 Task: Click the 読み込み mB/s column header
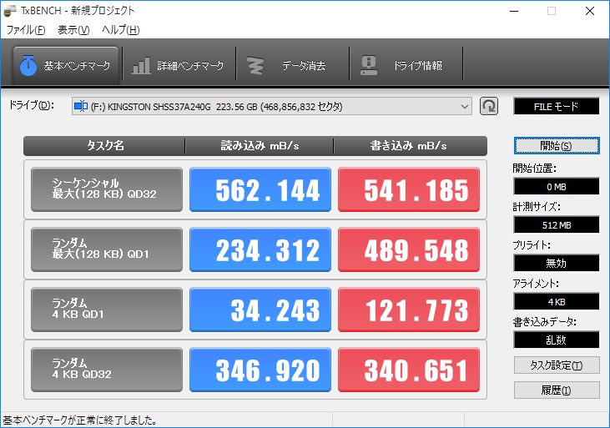point(260,145)
